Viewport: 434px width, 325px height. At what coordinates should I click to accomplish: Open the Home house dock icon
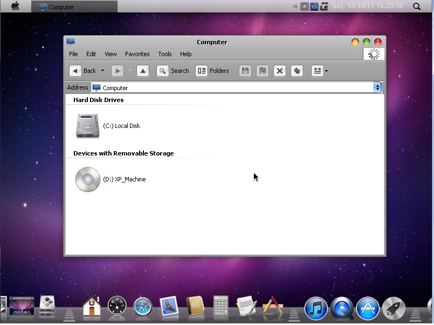coord(92,306)
